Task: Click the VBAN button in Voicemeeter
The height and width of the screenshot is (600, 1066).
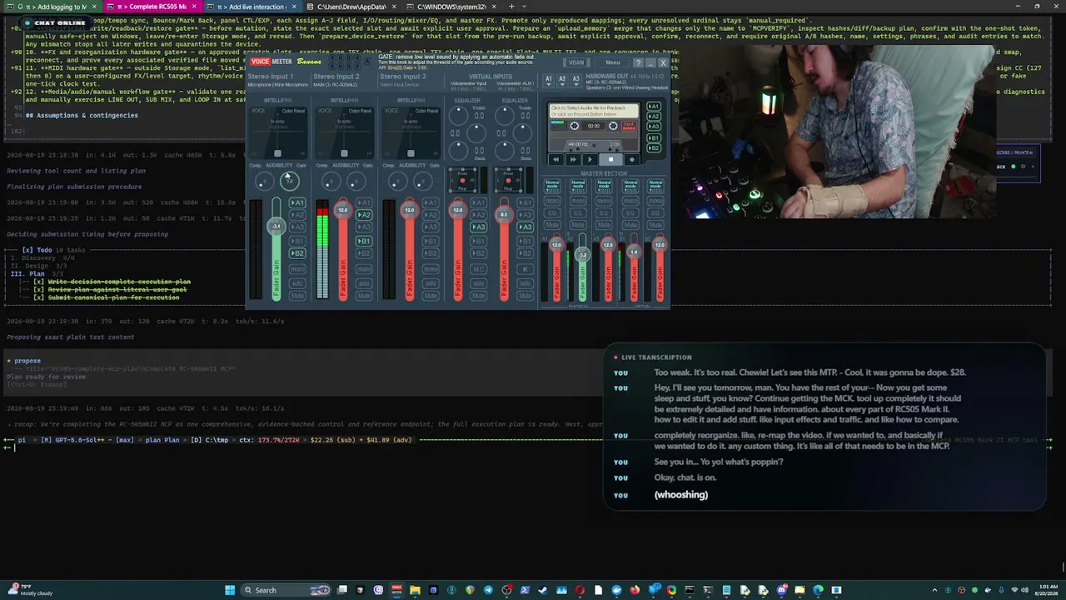Action: pos(575,62)
